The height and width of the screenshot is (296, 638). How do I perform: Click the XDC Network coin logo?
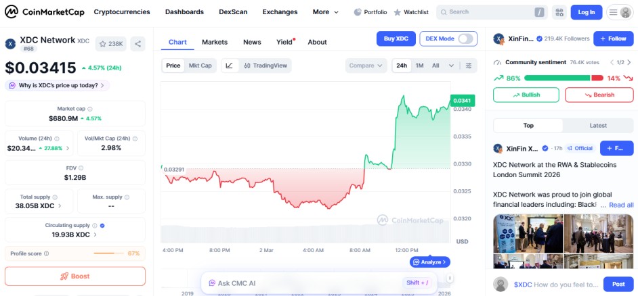click(x=10, y=43)
